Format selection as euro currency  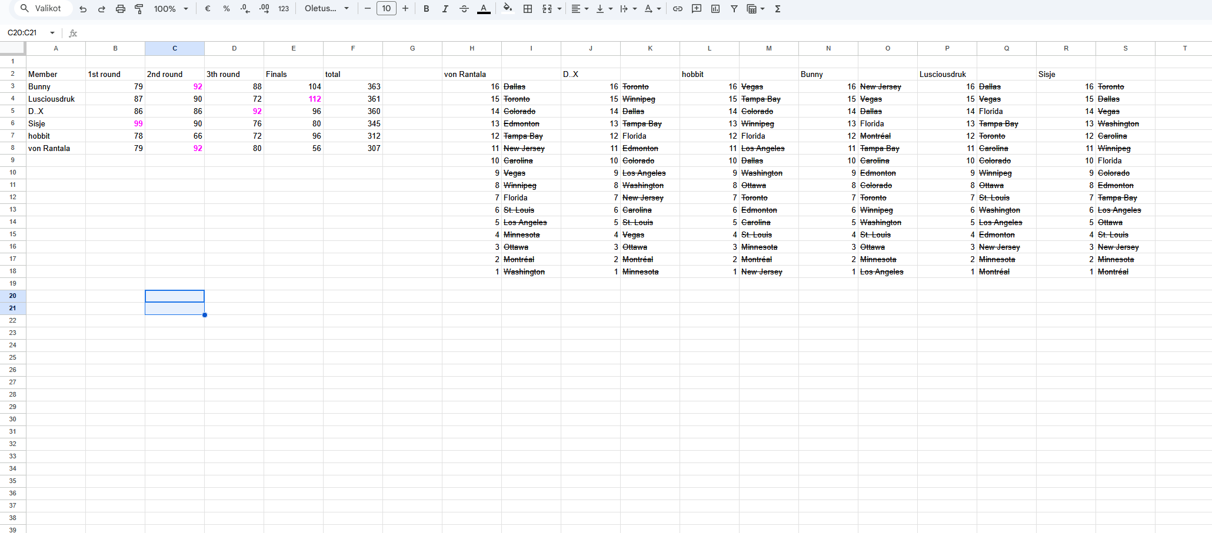208,9
